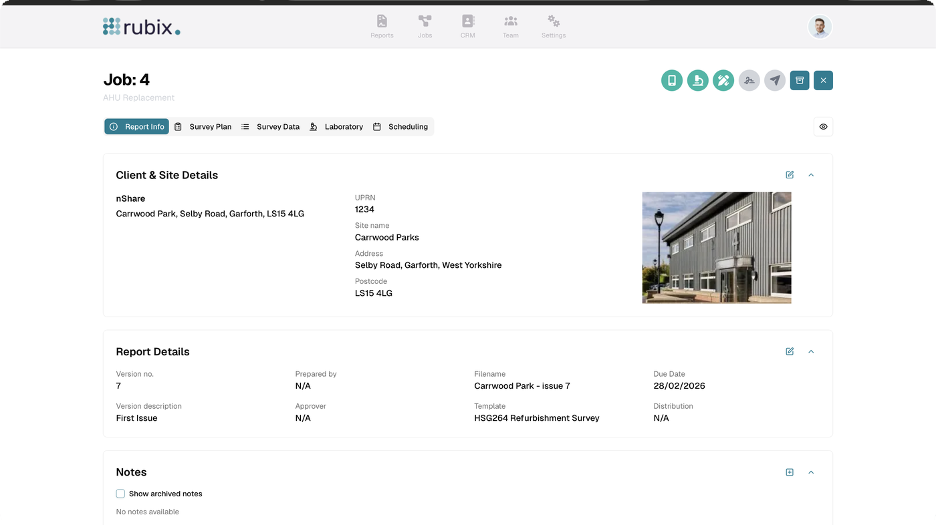This screenshot has height=525, width=936.
Task: Open the Scheduling tab
Action: [x=400, y=127]
